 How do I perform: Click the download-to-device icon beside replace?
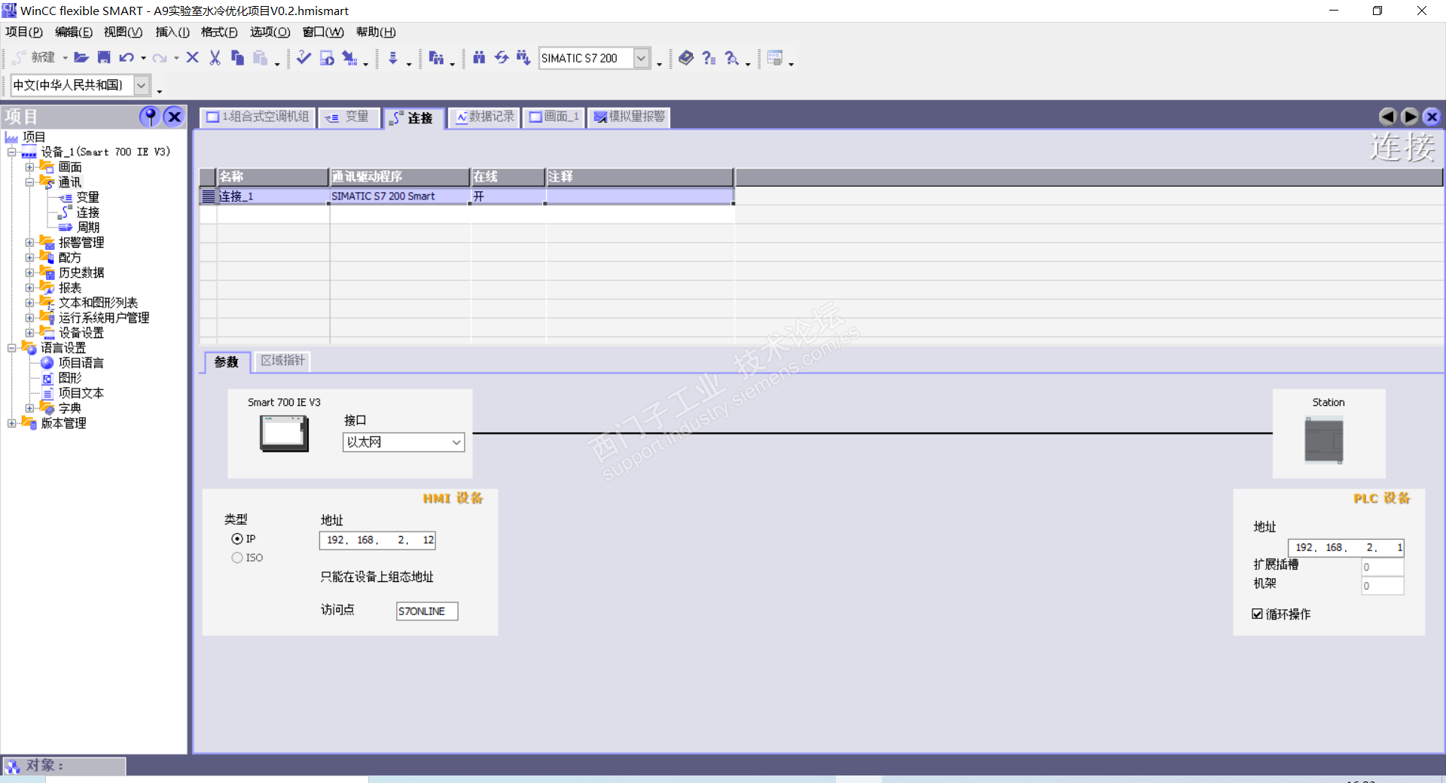click(x=523, y=58)
